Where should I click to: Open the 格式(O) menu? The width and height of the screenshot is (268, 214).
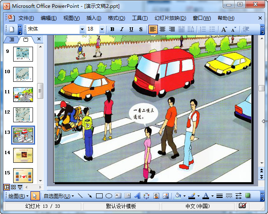click(116, 18)
